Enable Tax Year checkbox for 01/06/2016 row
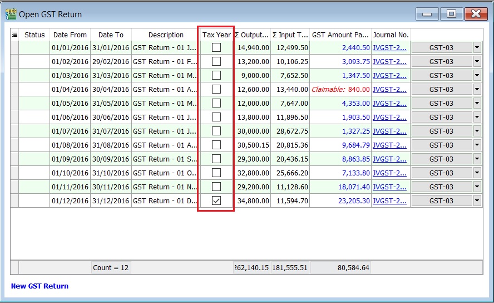The image size is (494, 303). [216, 118]
